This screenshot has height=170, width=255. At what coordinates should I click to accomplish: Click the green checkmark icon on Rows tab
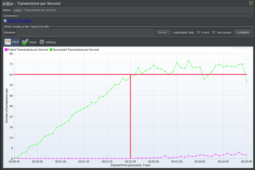coord(25,42)
